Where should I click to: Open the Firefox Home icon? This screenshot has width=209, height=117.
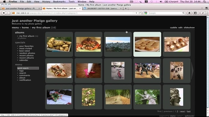click(x=189, y=13)
